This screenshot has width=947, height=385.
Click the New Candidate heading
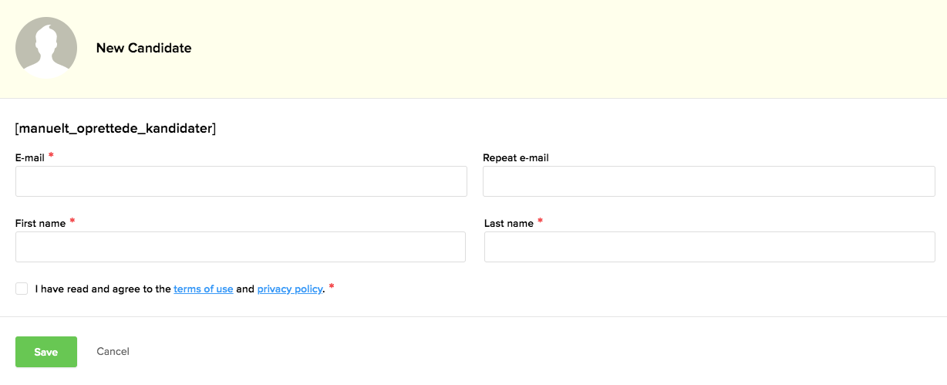click(143, 48)
